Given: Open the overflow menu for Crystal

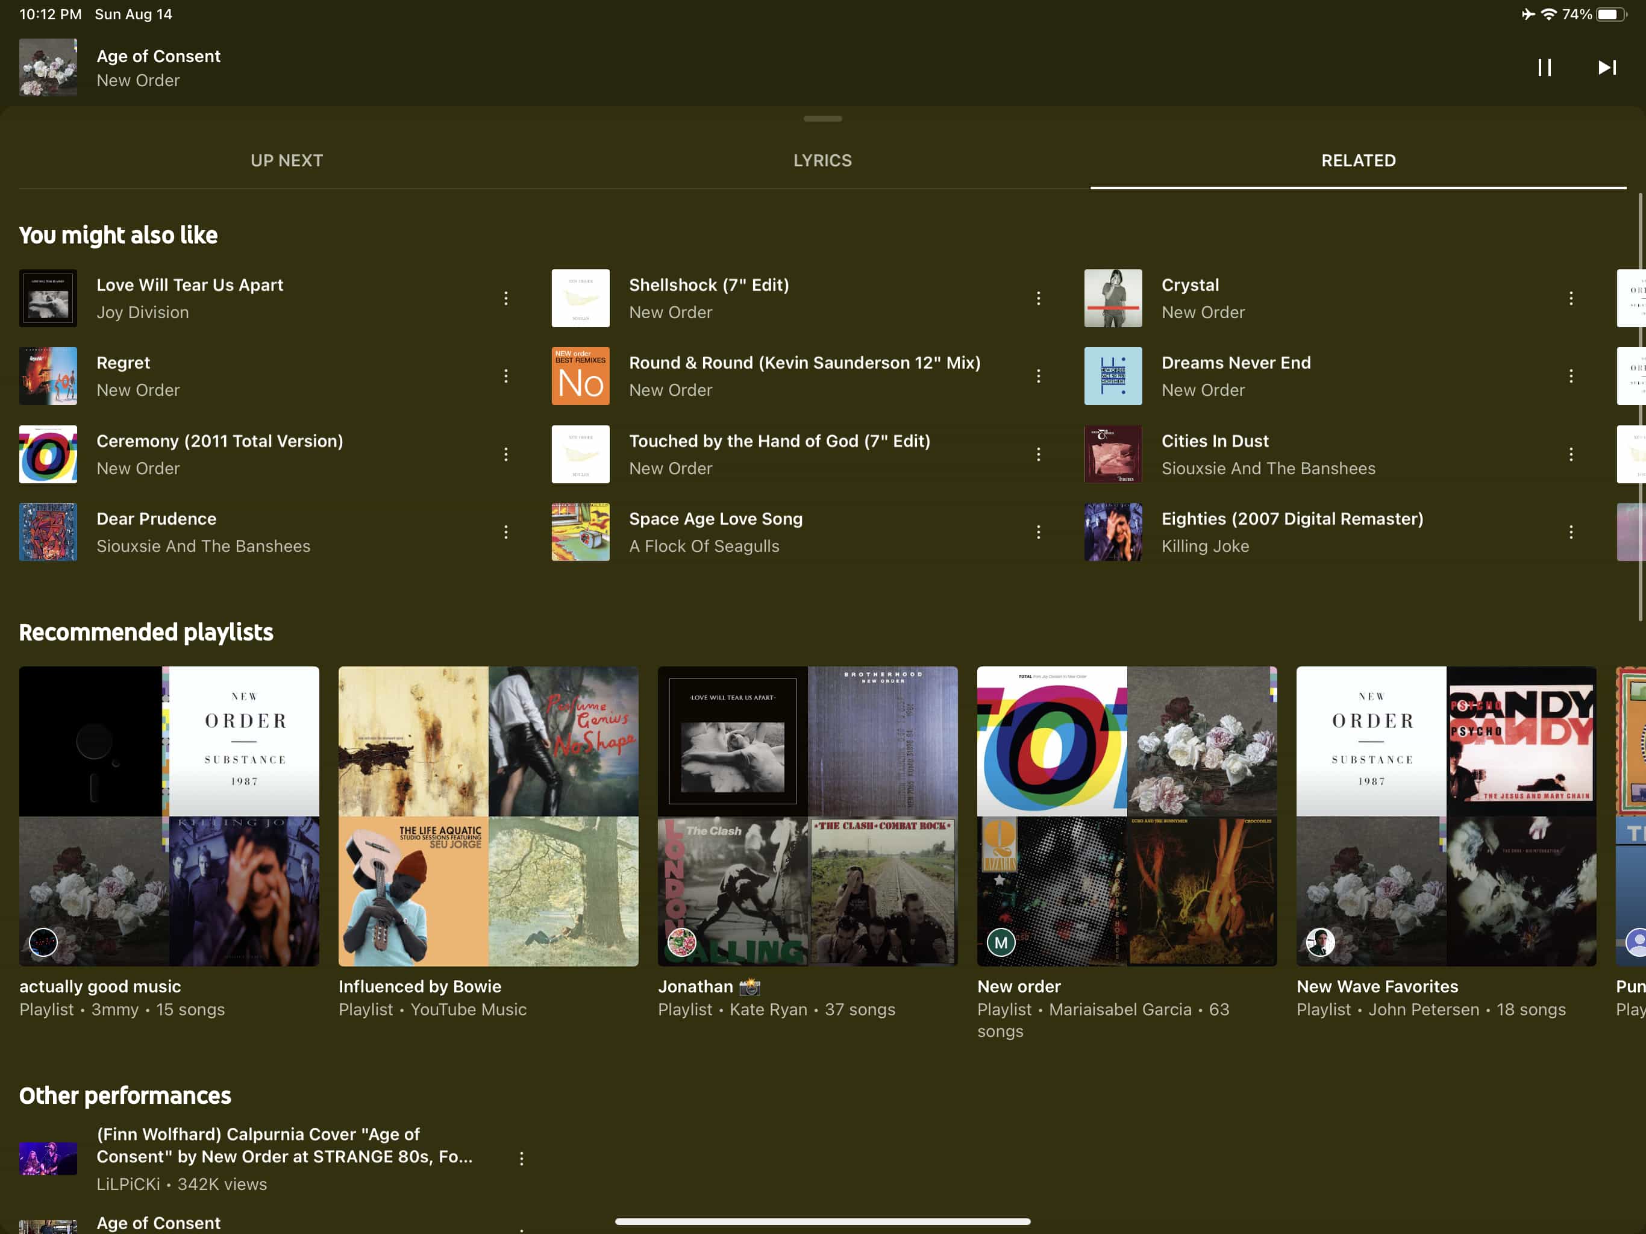Looking at the screenshot, I should coord(1570,298).
